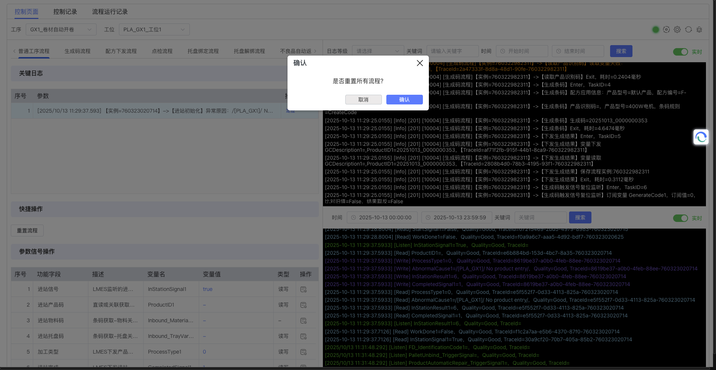
Task: Click the circular refresh arrows icon
Action: click(688, 29)
